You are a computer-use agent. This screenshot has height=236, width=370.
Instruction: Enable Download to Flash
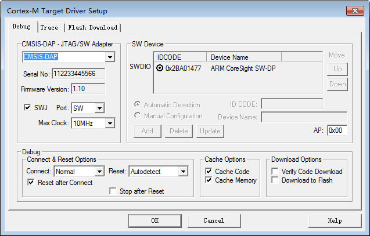[275, 180]
